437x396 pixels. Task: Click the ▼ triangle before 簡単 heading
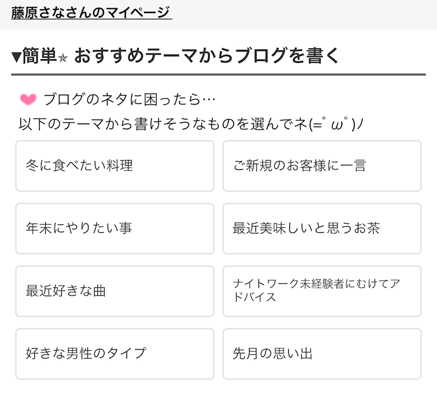(16, 57)
